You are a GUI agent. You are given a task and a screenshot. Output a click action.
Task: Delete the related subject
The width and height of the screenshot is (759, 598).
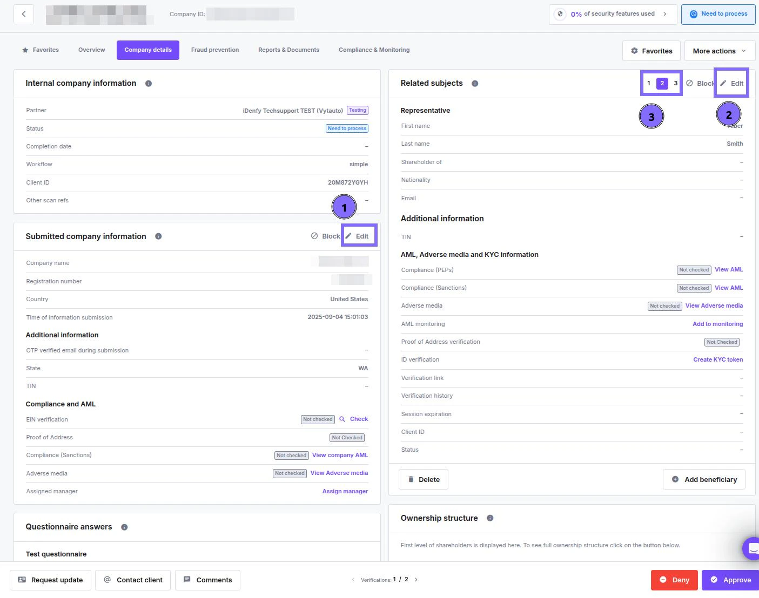[424, 479]
